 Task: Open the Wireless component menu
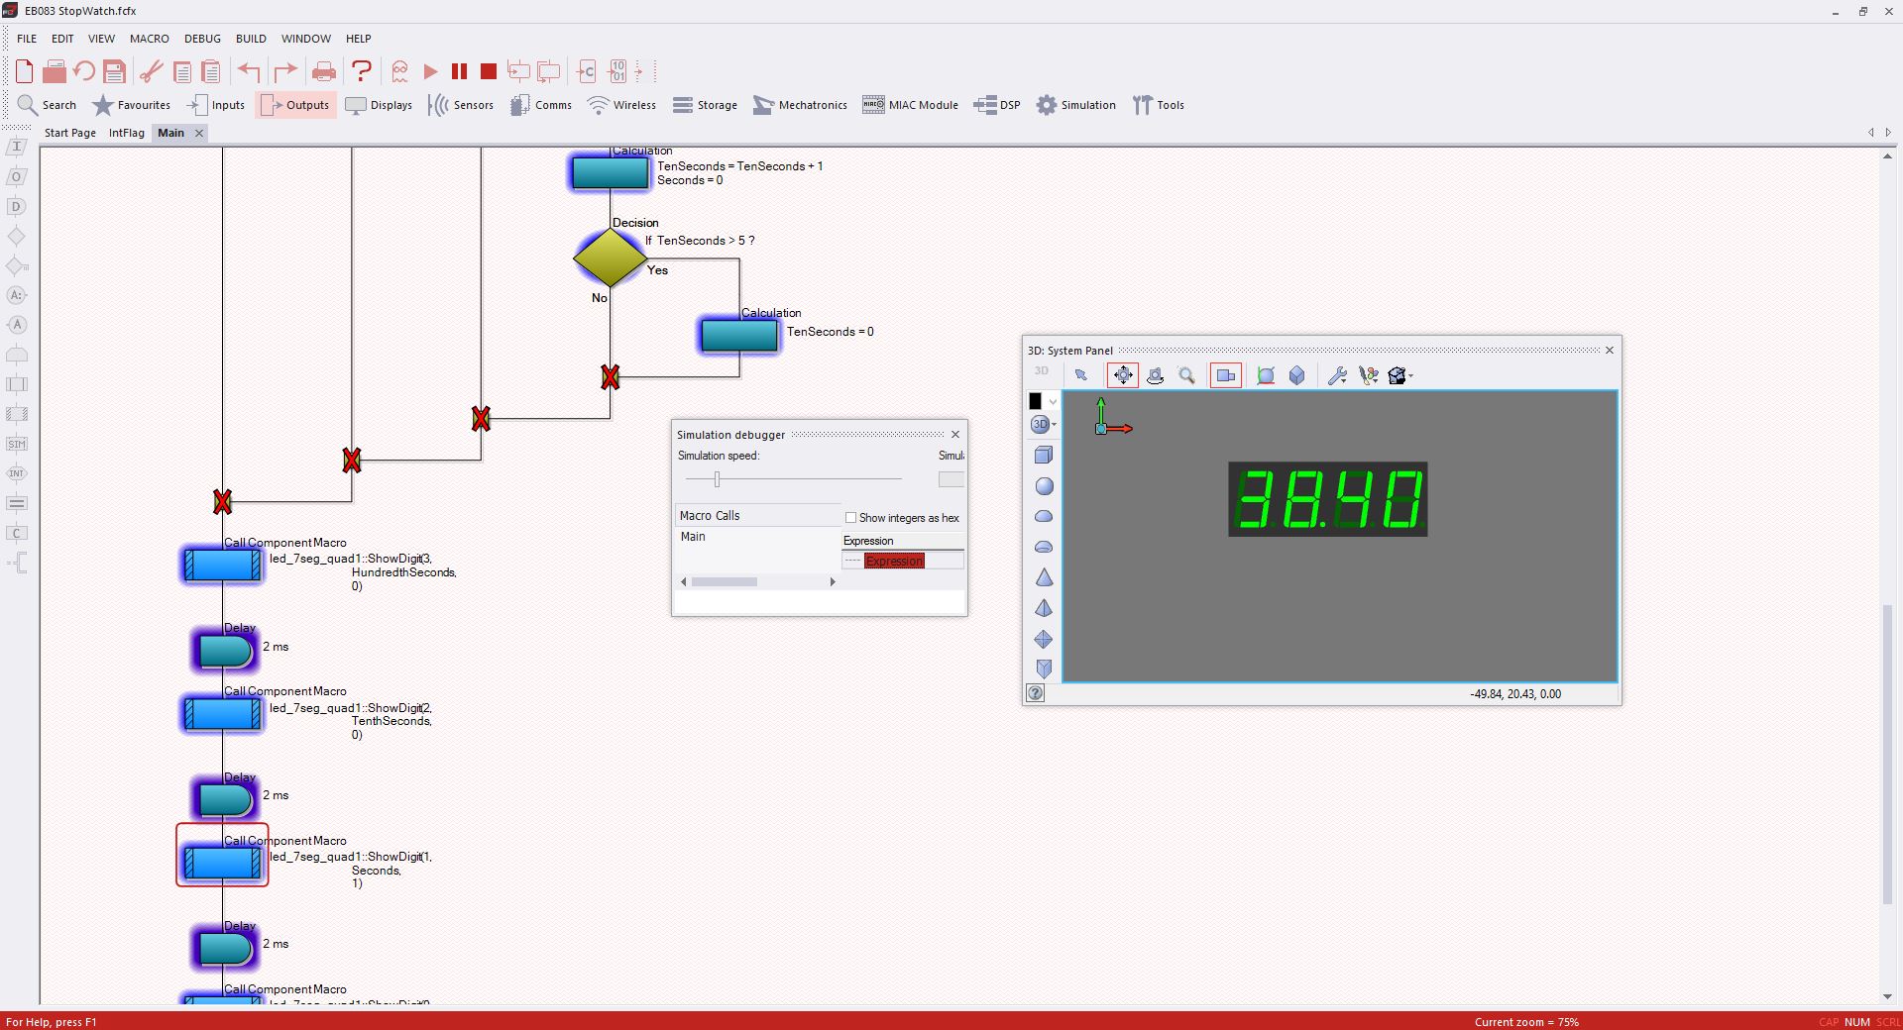pos(621,105)
